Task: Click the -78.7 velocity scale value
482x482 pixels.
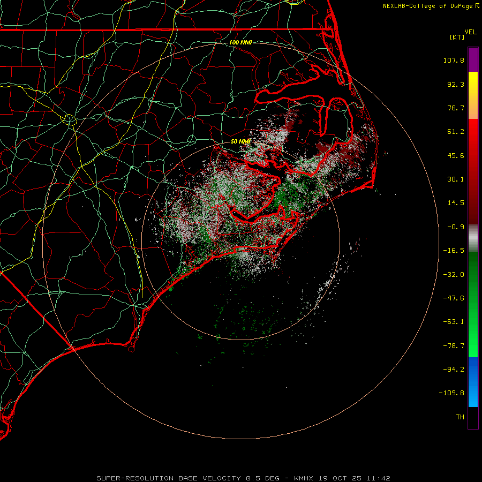Action: [x=454, y=346]
